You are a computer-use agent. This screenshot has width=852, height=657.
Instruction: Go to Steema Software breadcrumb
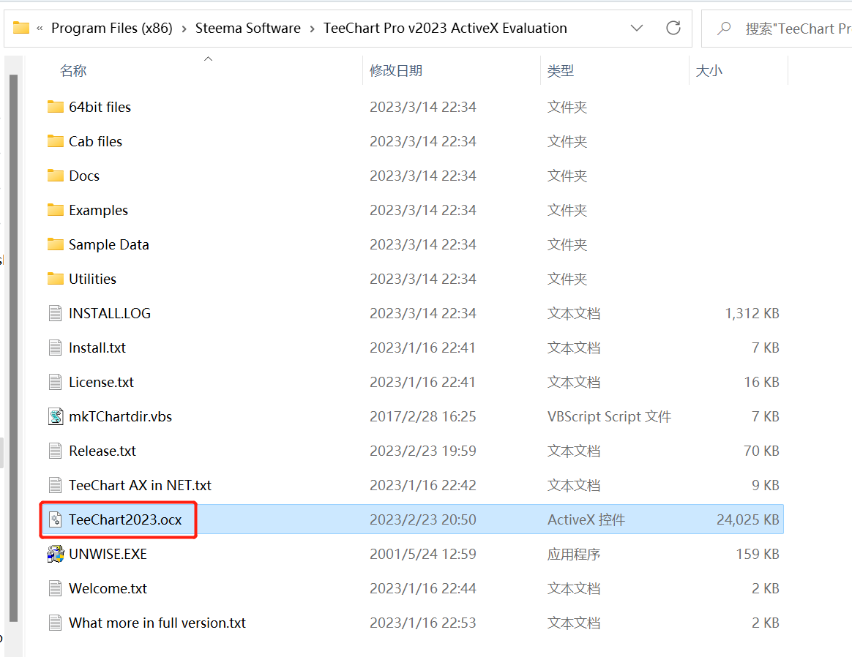tap(248, 29)
